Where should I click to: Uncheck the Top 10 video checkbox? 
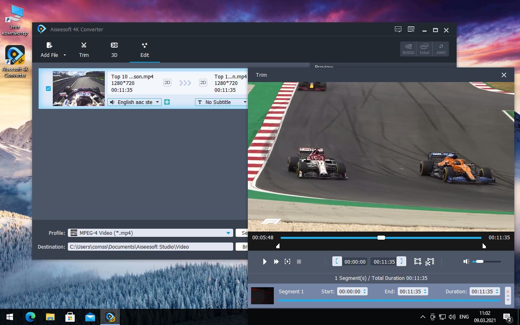[48, 88]
